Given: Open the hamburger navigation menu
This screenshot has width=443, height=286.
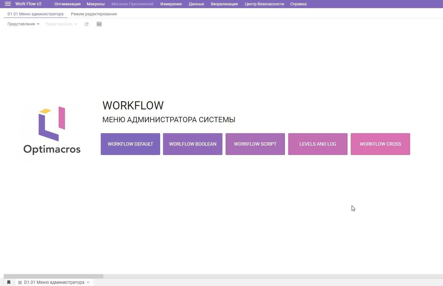Looking at the screenshot, I should tap(8, 4).
